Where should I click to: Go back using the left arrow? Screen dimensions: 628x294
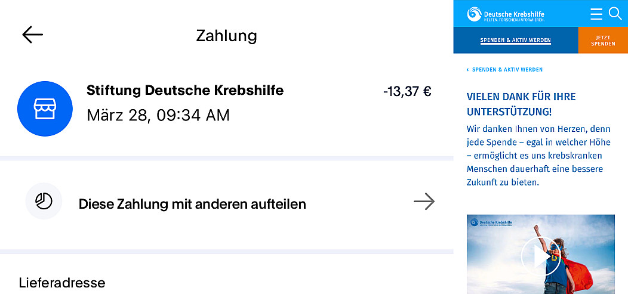(x=33, y=35)
